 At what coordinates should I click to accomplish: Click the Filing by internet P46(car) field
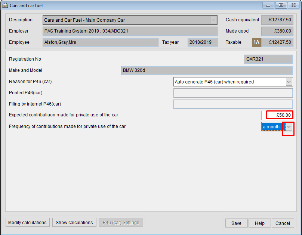click(x=233, y=104)
